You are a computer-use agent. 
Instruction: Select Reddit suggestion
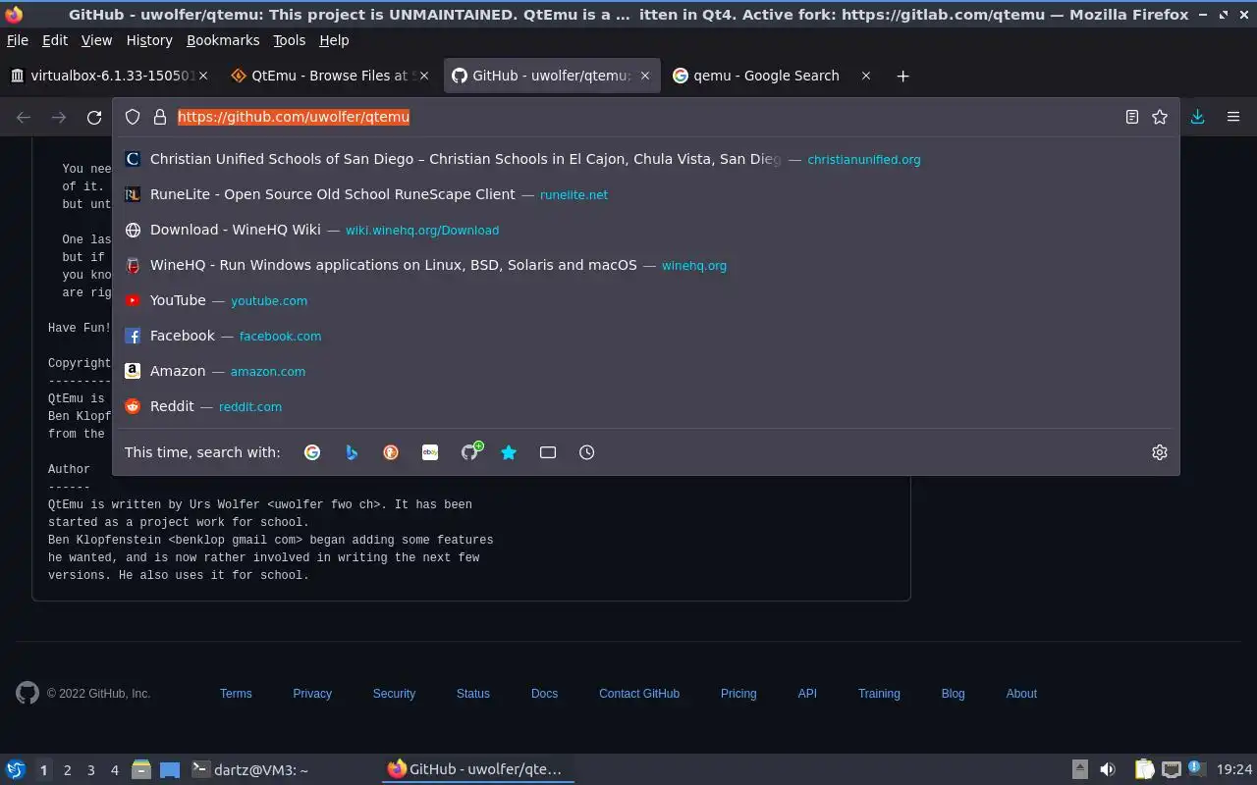pos(646,406)
